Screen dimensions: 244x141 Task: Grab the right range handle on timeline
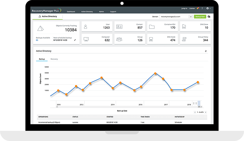coord(196,103)
